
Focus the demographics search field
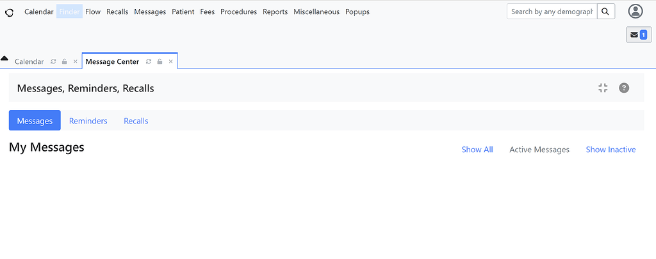[552, 12]
